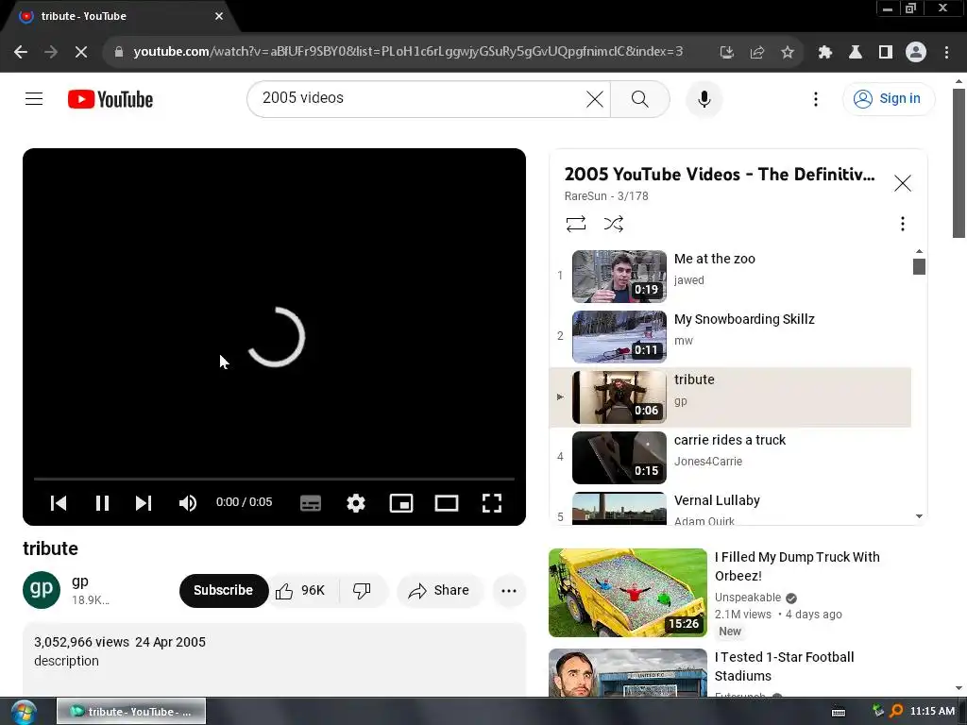The width and height of the screenshot is (967, 725).
Task: Enter full screen mode
Action: point(491,503)
